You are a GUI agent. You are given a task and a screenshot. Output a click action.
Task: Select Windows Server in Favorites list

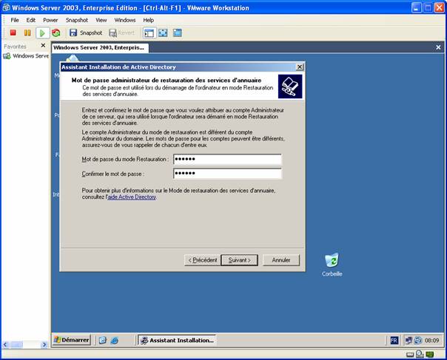point(26,56)
